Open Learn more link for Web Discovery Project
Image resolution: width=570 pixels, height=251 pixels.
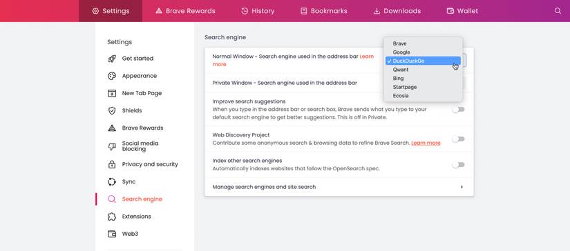click(426, 143)
